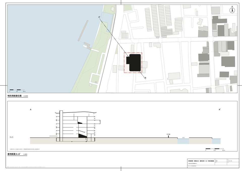This screenshot has height=171, width=242.
Task: Click "50 m" on the site plan scale bar
Action: 24,92
